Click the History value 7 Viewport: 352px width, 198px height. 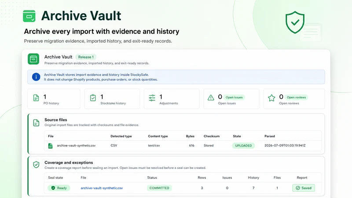click(x=253, y=188)
